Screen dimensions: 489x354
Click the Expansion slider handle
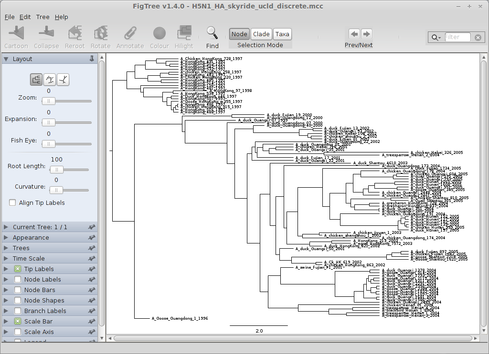click(49, 122)
